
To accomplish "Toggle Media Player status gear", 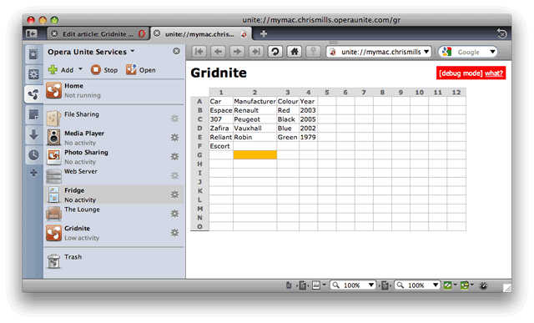I will 174,138.
